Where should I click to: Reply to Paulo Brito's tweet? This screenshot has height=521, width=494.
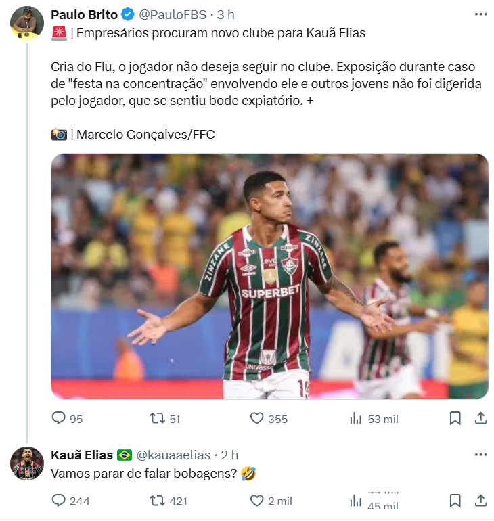point(59,419)
